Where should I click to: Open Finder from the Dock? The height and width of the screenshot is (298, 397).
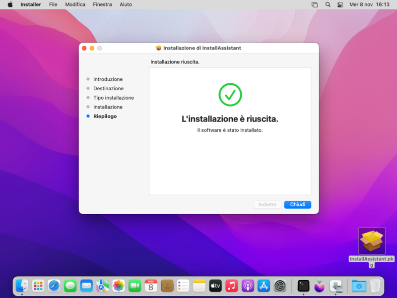[x=22, y=286]
